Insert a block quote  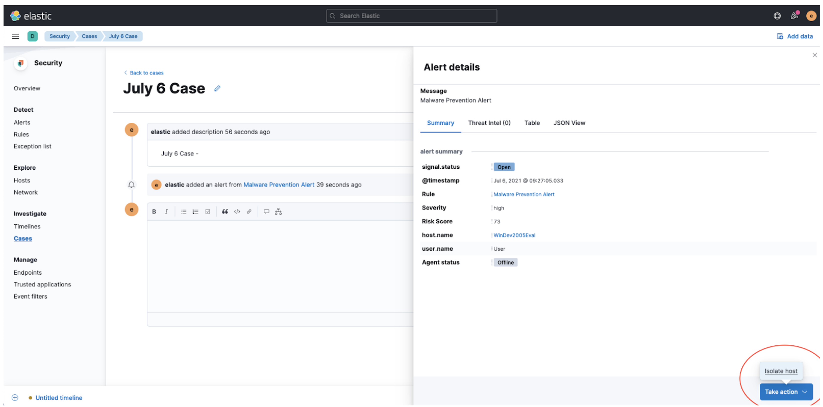[225, 212]
